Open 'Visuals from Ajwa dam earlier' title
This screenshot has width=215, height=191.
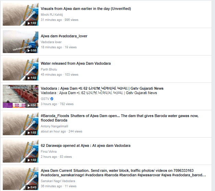[x=86, y=9]
